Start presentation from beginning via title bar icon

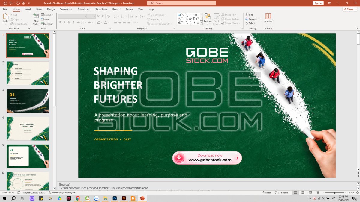click(24, 3)
